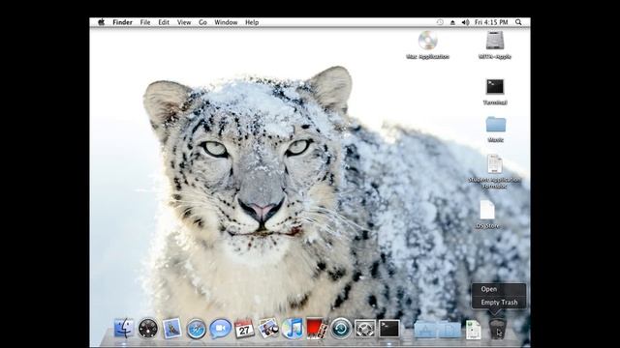Image resolution: width=620 pixels, height=348 pixels.
Task: Launch Photo Booth from the Dock
Action: tap(317, 329)
